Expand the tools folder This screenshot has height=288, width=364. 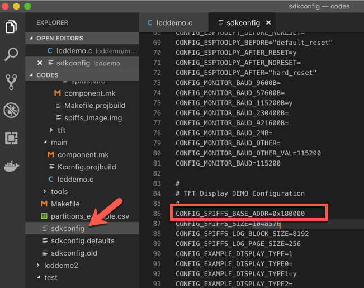pyautogui.click(x=45, y=191)
